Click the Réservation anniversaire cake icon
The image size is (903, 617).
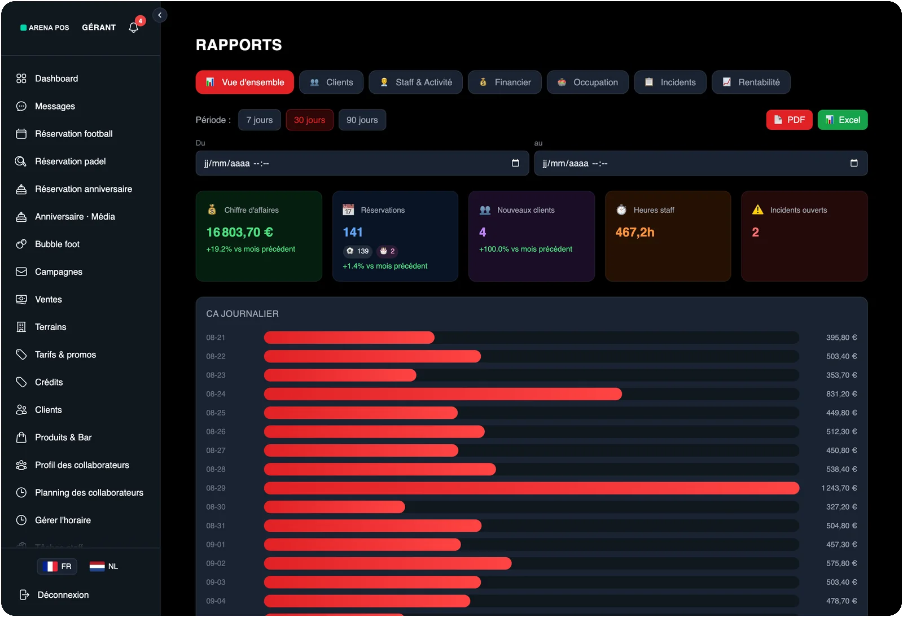pyautogui.click(x=21, y=189)
